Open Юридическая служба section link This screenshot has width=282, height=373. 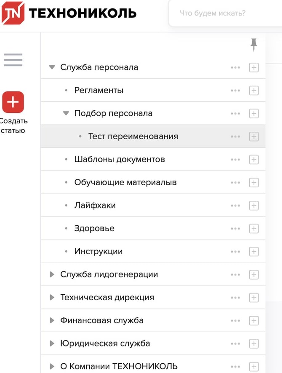(x=105, y=343)
